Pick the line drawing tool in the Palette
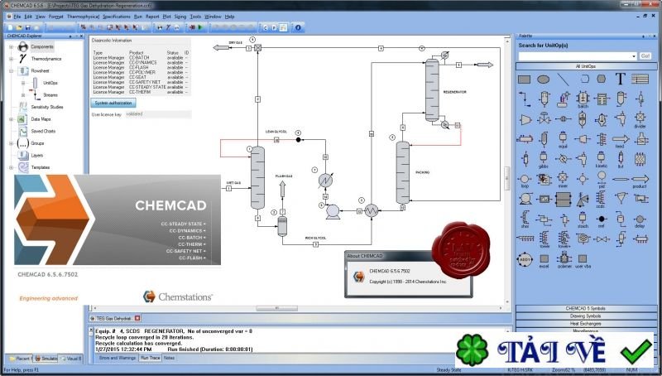662x376 pixels. click(x=563, y=80)
